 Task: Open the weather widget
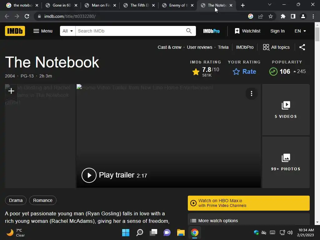pos(16,232)
